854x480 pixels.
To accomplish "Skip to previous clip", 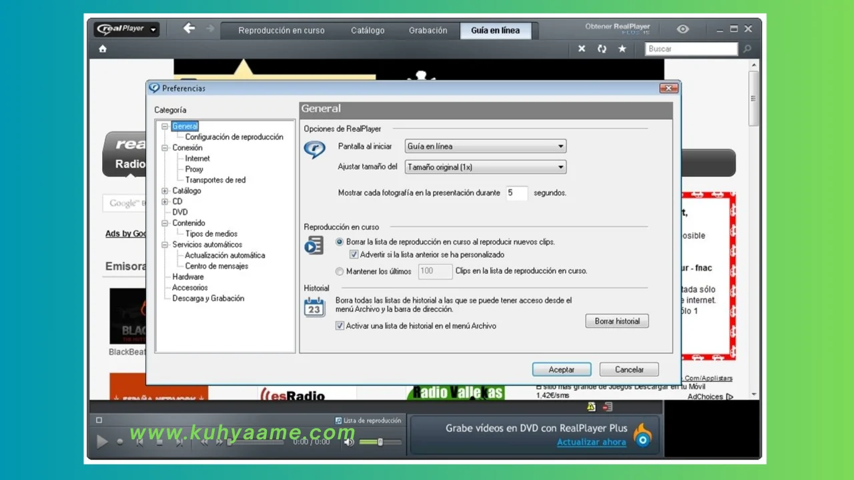I will click(139, 441).
